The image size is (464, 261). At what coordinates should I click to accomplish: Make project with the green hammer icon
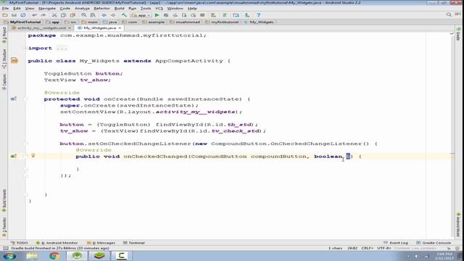coord(124,15)
